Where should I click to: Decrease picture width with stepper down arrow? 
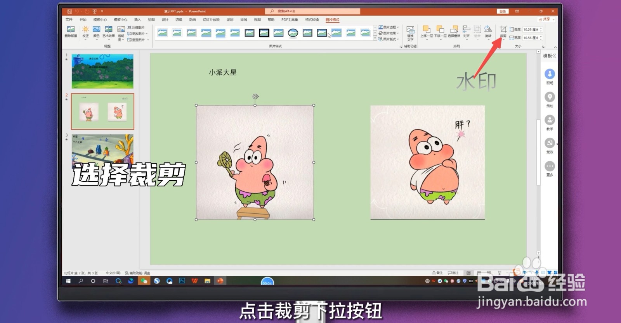point(541,39)
